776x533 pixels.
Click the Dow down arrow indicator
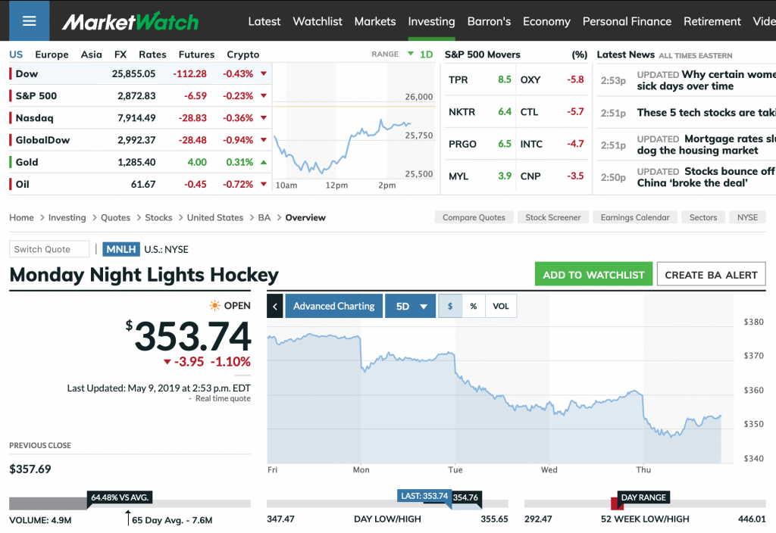[x=264, y=73]
